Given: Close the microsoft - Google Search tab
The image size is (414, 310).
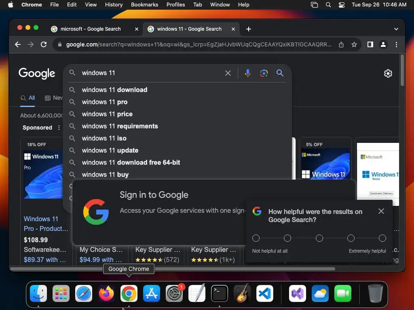Looking at the screenshot, I should [x=137, y=29].
